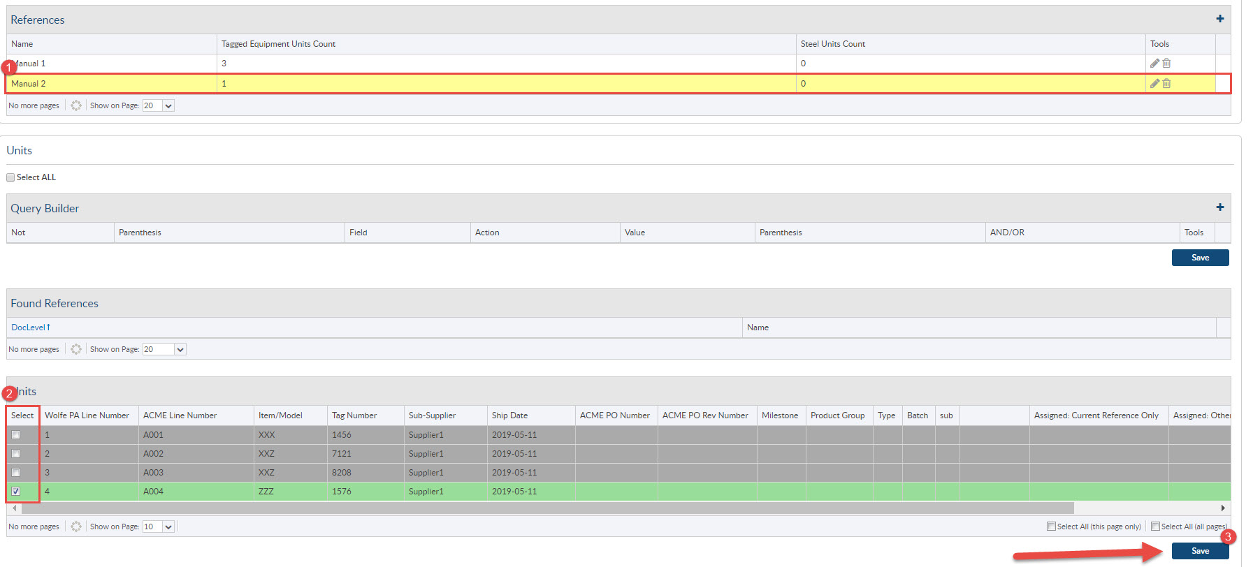
Task: Edit Manual 1 with pencil icon
Action: tap(1154, 63)
